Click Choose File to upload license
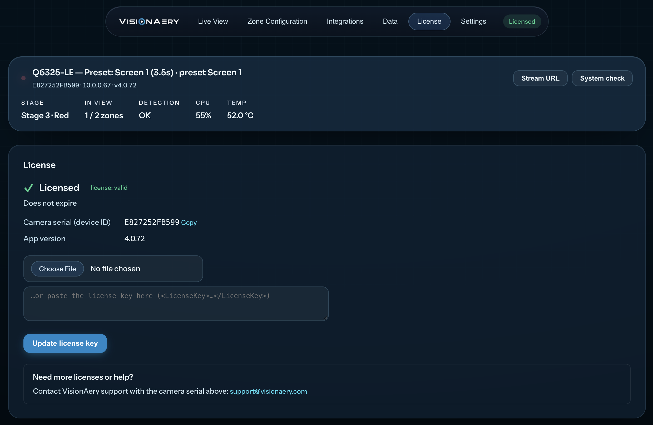Viewport: 653px width, 425px height. (x=57, y=269)
